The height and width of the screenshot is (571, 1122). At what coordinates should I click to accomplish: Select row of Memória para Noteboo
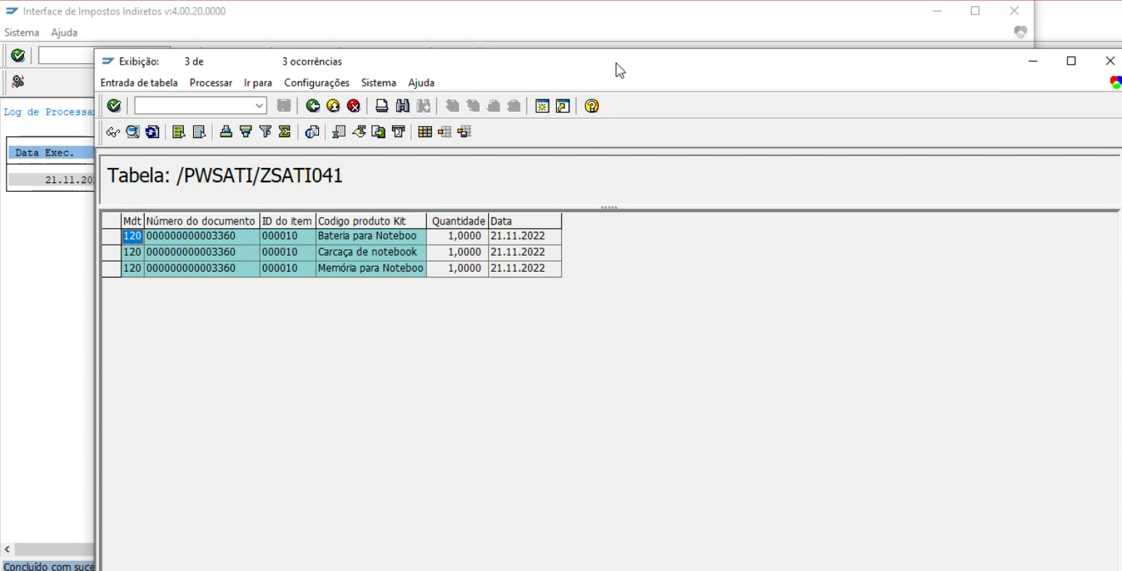(111, 268)
